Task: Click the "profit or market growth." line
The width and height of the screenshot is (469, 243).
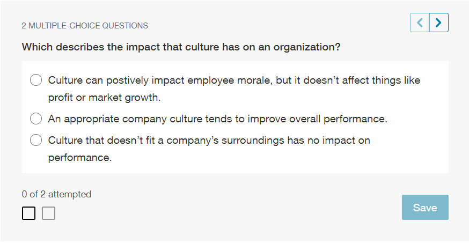Action: pyautogui.click(x=104, y=98)
